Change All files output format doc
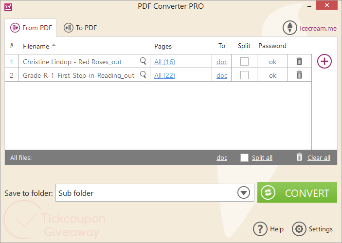The height and width of the screenshot is (243, 342). coord(222,158)
